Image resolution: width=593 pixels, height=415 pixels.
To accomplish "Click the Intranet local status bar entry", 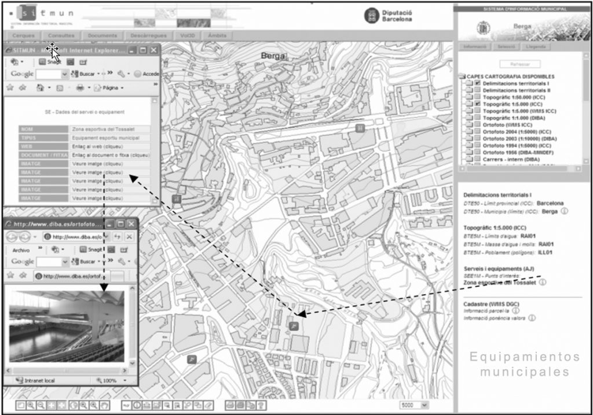I will point(35,381).
